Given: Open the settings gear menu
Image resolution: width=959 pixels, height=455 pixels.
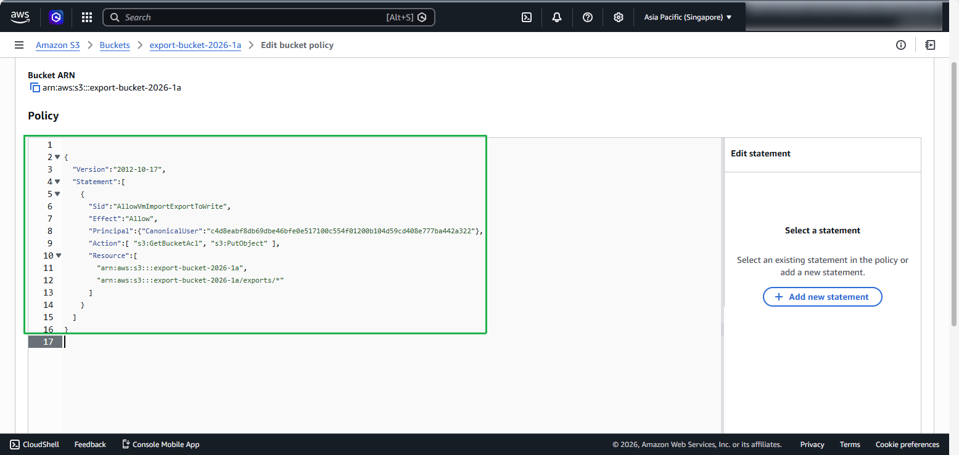Looking at the screenshot, I should point(619,17).
